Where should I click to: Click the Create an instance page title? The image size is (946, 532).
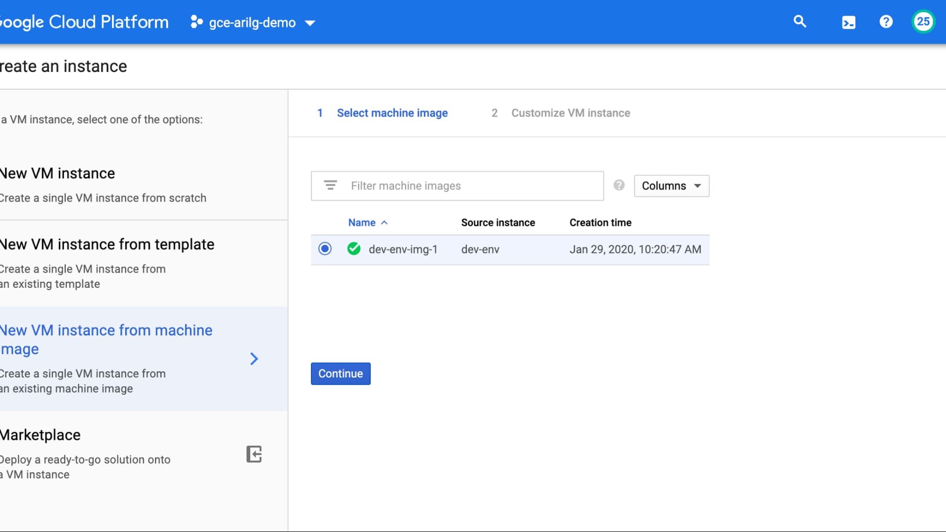63,66
